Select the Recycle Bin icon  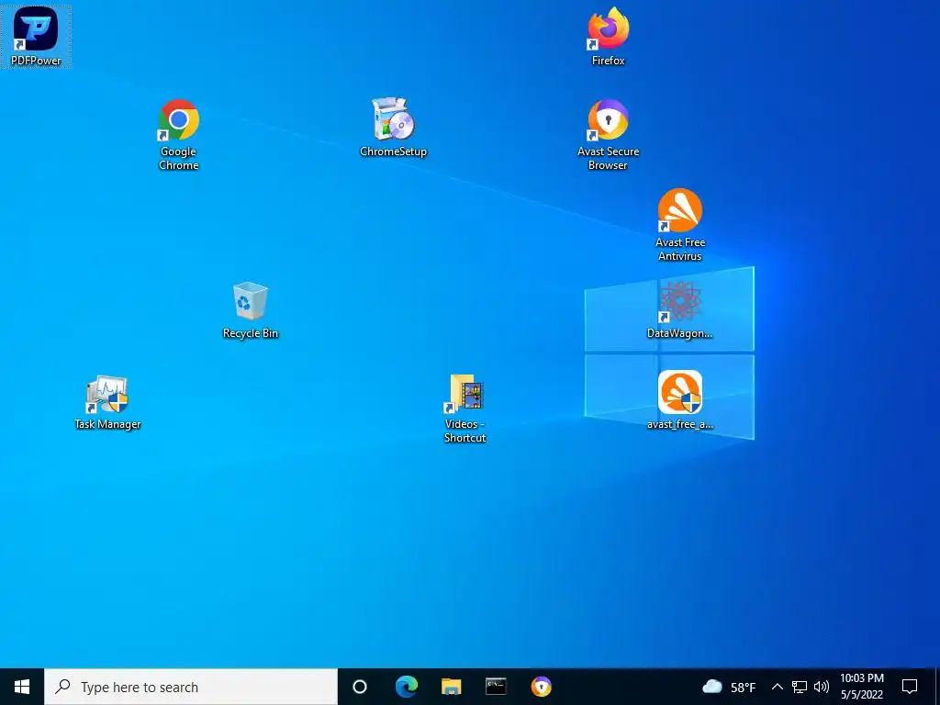pyautogui.click(x=250, y=310)
